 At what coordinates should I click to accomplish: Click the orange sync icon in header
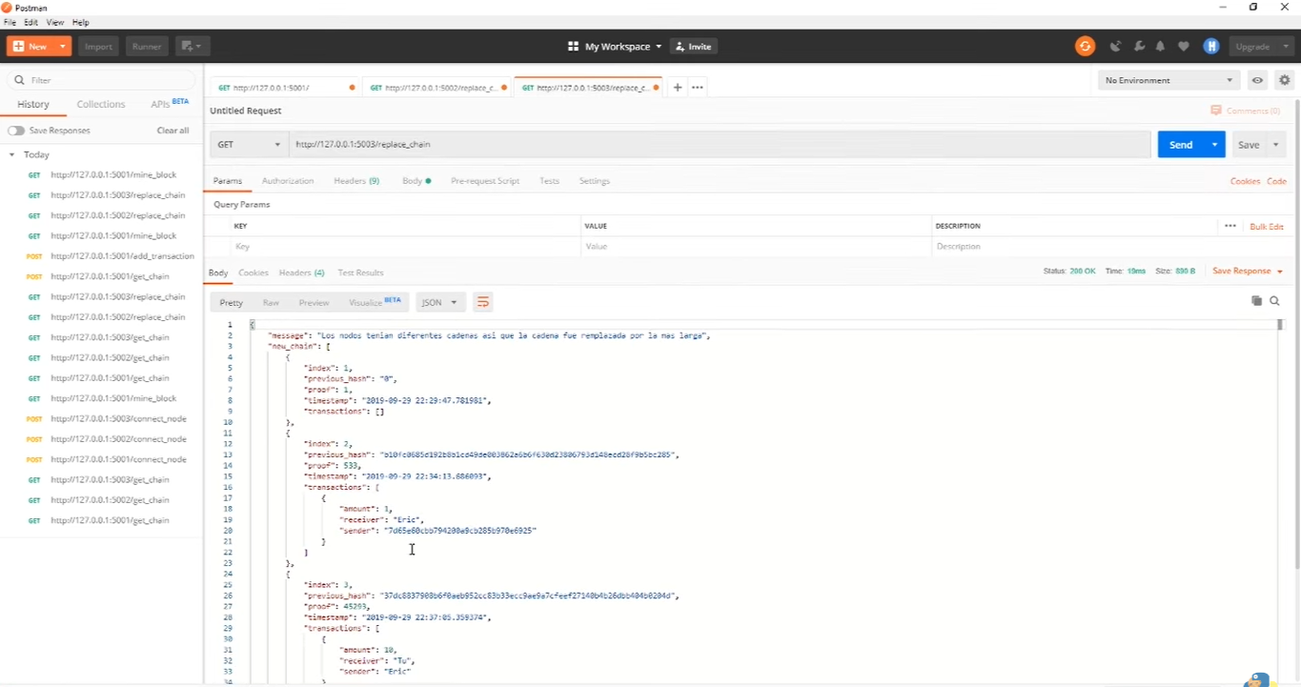1085,46
